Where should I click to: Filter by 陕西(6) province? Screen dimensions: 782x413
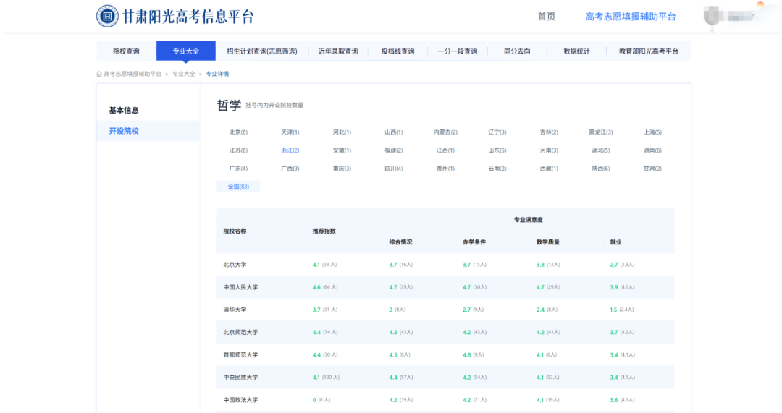[600, 169]
